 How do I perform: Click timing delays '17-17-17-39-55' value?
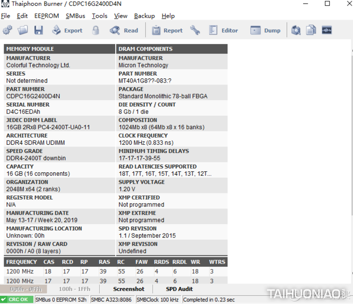[x=139, y=158]
